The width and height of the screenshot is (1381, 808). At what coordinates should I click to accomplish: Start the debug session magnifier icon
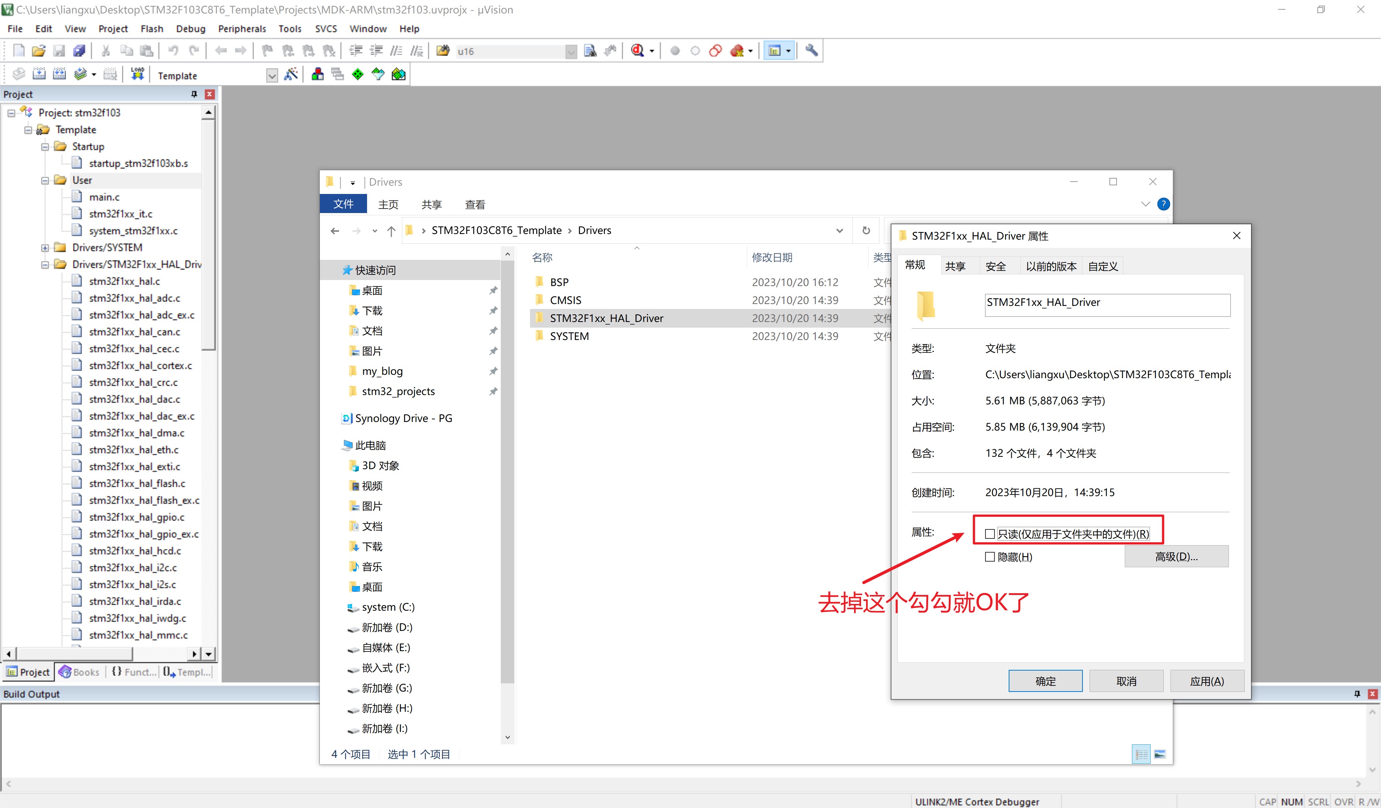pos(637,51)
